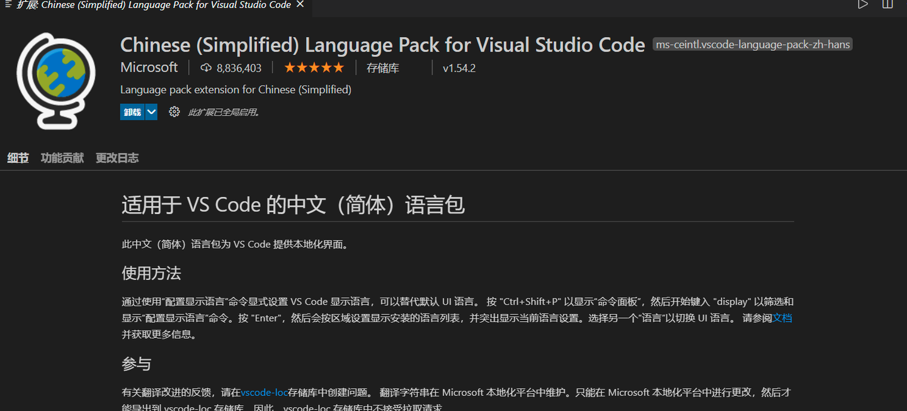Viewport: 907px width, 411px height.
Task: Click the five-star rating stars
Action: (314, 67)
